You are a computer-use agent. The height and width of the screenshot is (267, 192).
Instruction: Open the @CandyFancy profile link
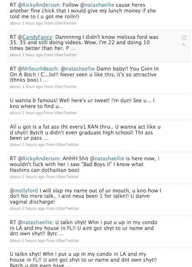click(x=37, y=37)
